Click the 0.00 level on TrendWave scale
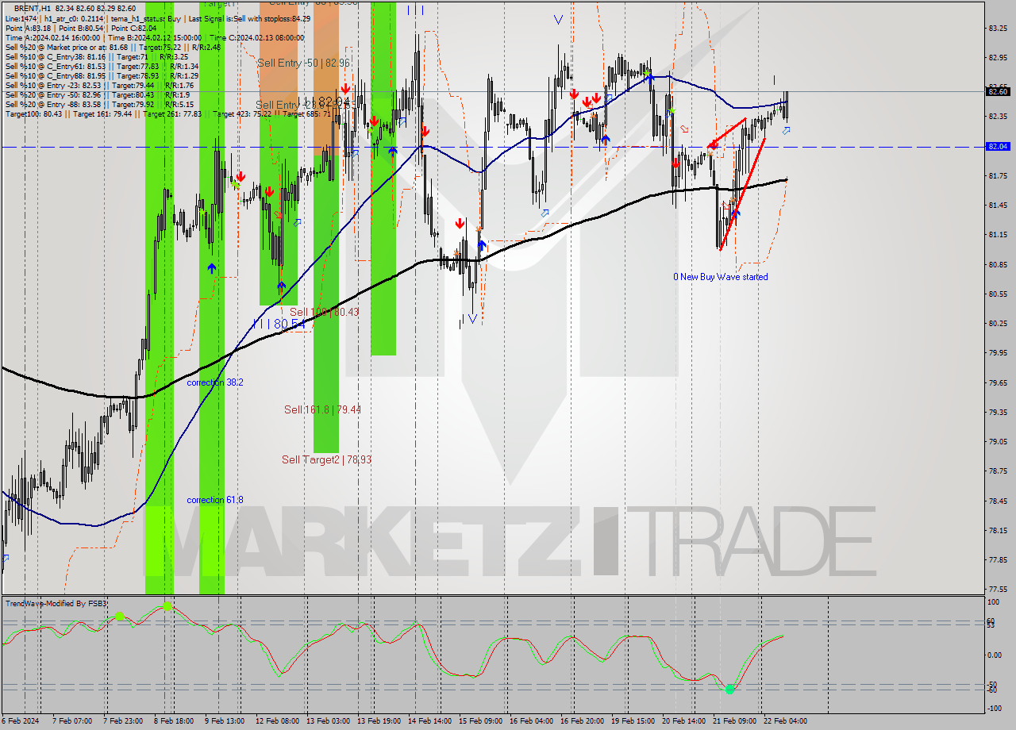The width and height of the screenshot is (1016, 730). [x=996, y=655]
